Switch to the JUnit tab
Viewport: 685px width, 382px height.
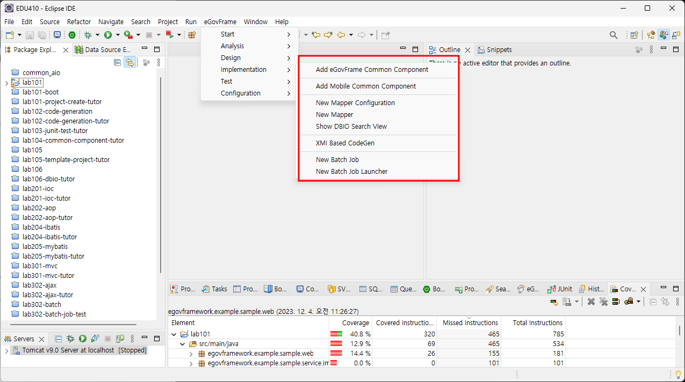click(559, 289)
